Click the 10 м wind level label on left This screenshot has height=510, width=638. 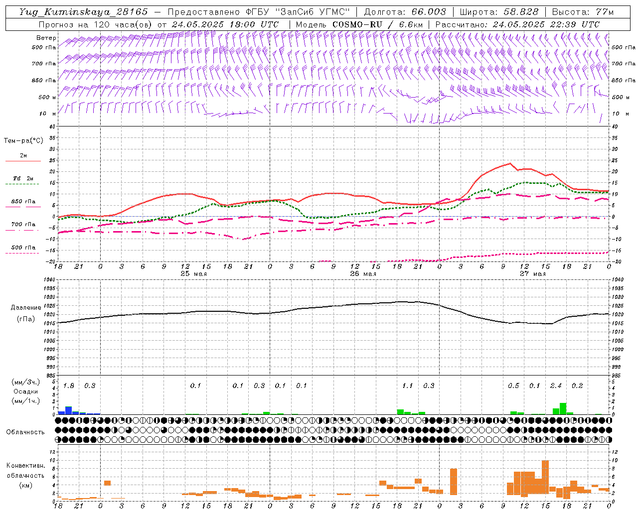click(x=48, y=114)
